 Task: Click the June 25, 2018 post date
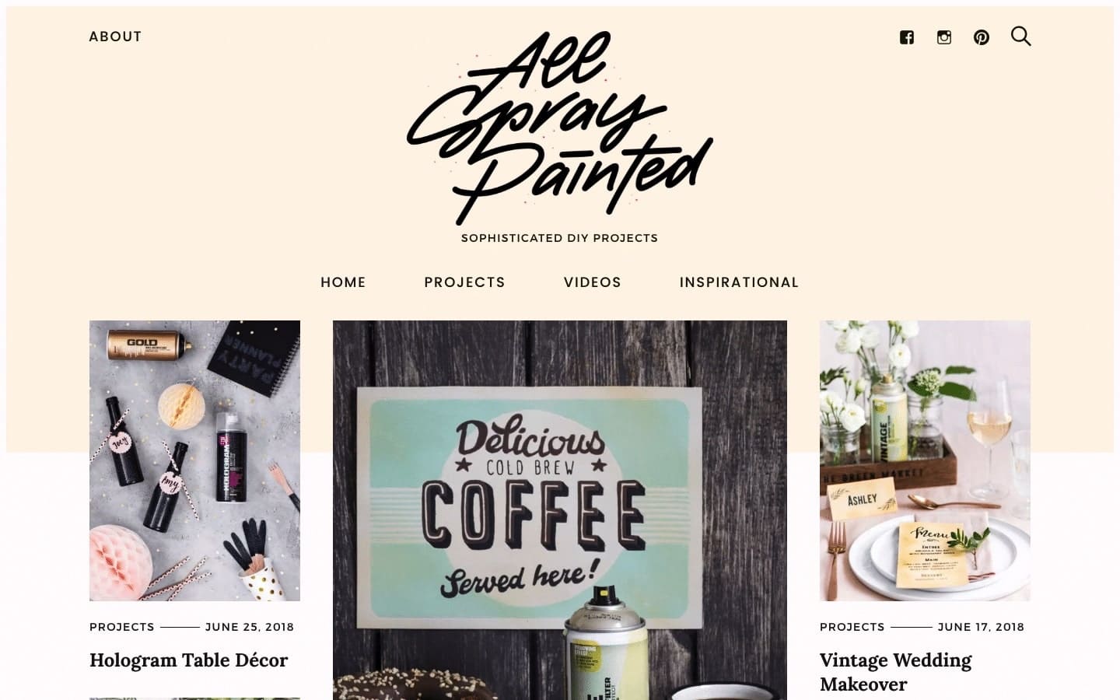click(x=250, y=627)
